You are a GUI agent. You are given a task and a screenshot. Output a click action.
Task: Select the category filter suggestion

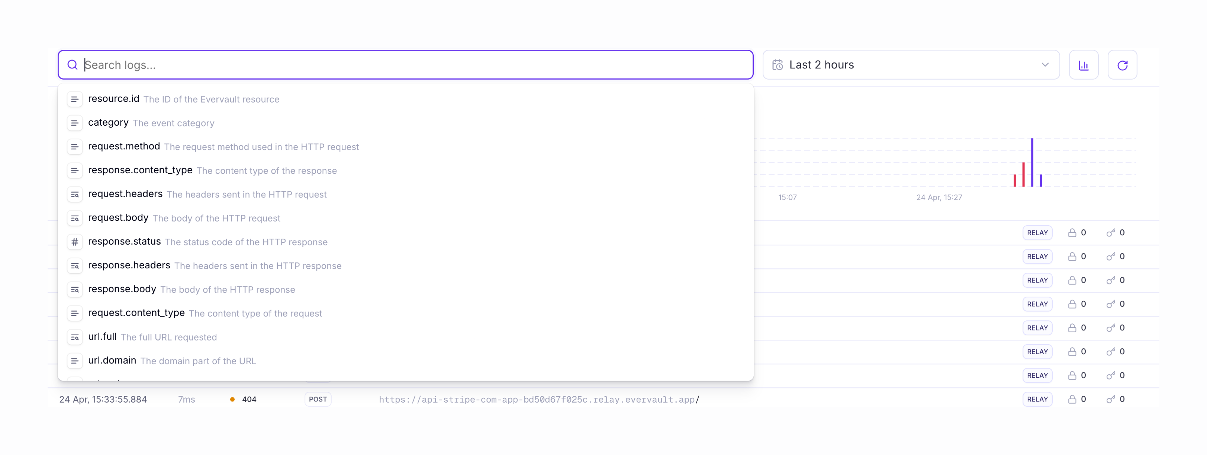click(x=108, y=123)
